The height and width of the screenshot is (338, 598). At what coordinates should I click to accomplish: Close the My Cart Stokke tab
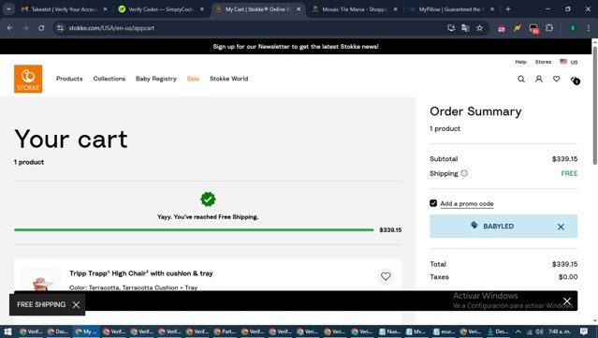(299, 9)
